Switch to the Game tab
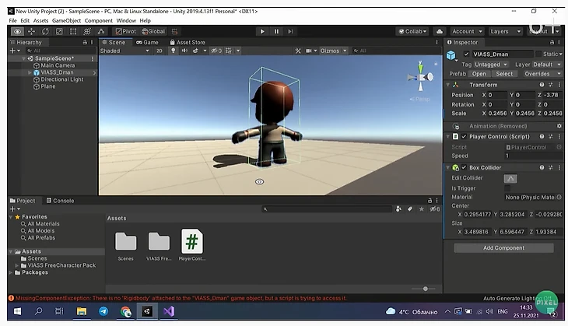The width and height of the screenshot is (568, 326). click(x=147, y=42)
